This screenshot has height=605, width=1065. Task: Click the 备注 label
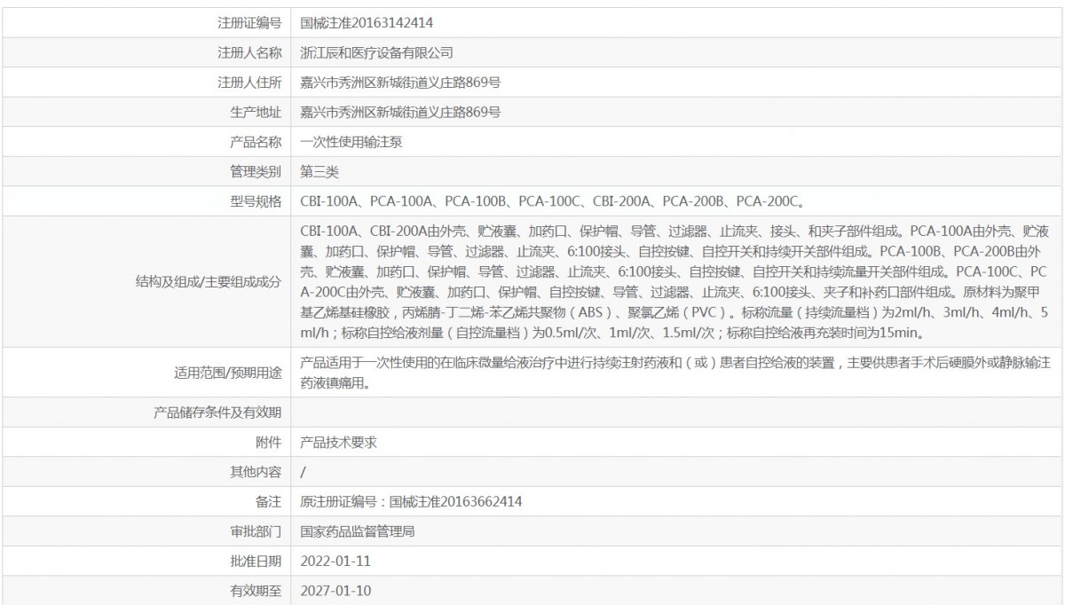click(270, 501)
